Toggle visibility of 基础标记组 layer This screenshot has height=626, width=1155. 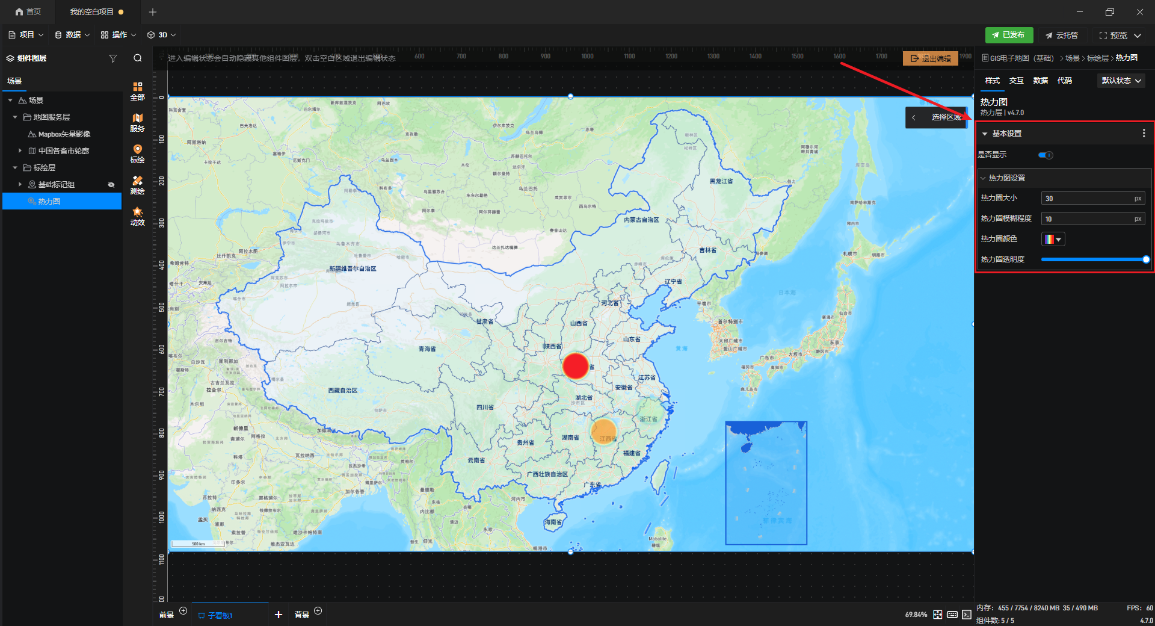point(111,185)
